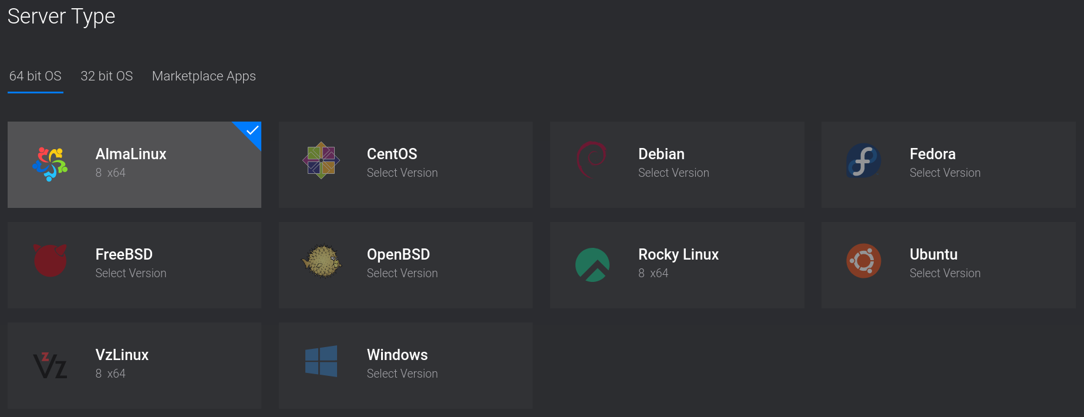This screenshot has height=417, width=1084.
Task: Choose the CentOS title
Action: coord(392,154)
